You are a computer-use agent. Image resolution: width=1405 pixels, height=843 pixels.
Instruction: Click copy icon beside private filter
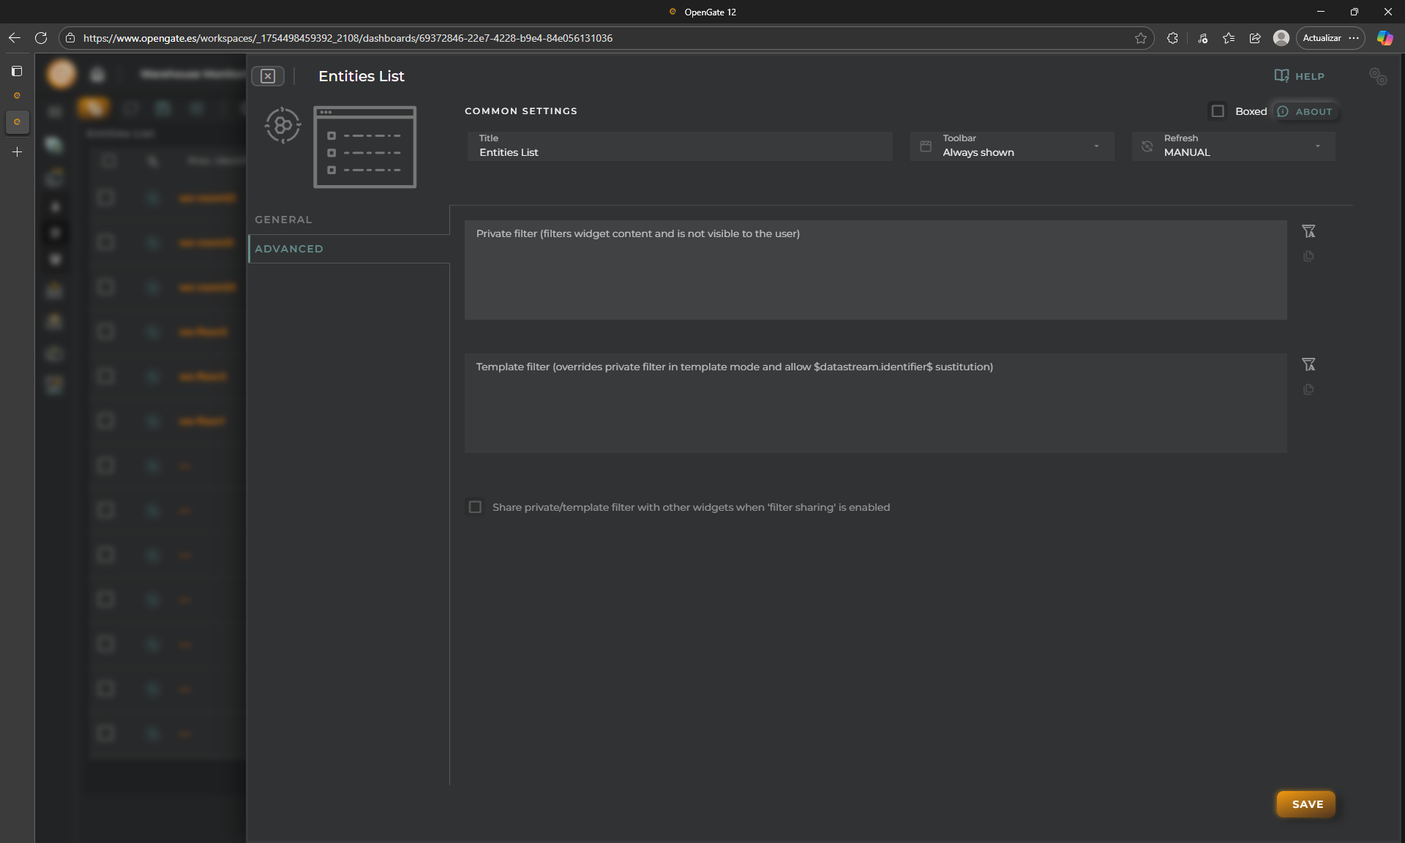click(1308, 256)
